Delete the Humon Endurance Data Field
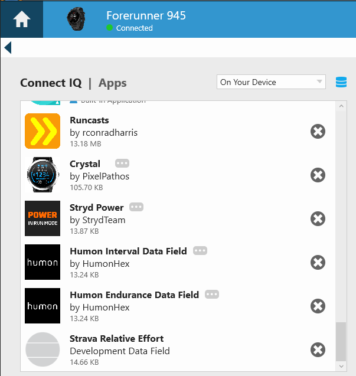Screen dimensions: 356x376 (x=318, y=306)
